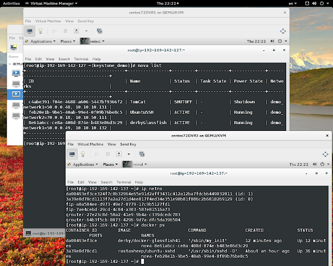Image resolution: width=333 pixels, height=266 pixels.
Task: Open Terminal app menu in centos72DVR3 guest
Action: (135, 164)
